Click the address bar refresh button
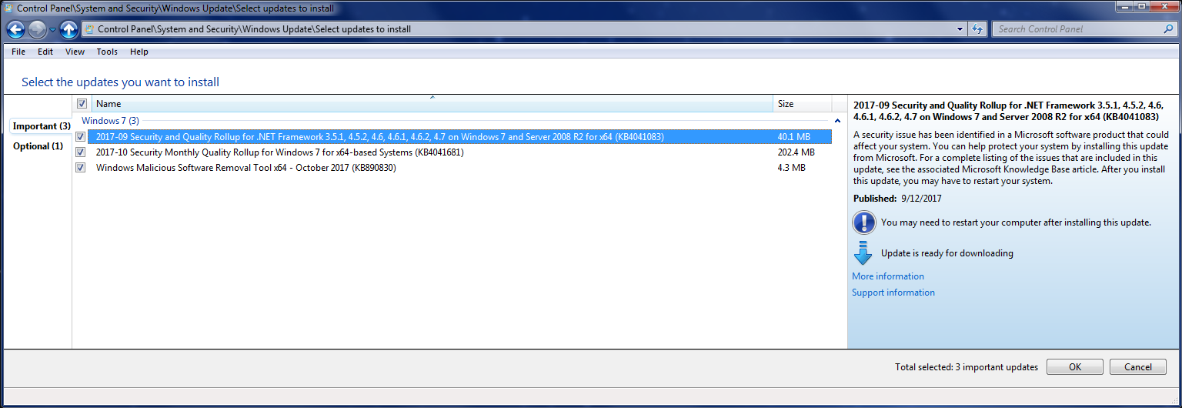1182x408 pixels. coord(977,29)
